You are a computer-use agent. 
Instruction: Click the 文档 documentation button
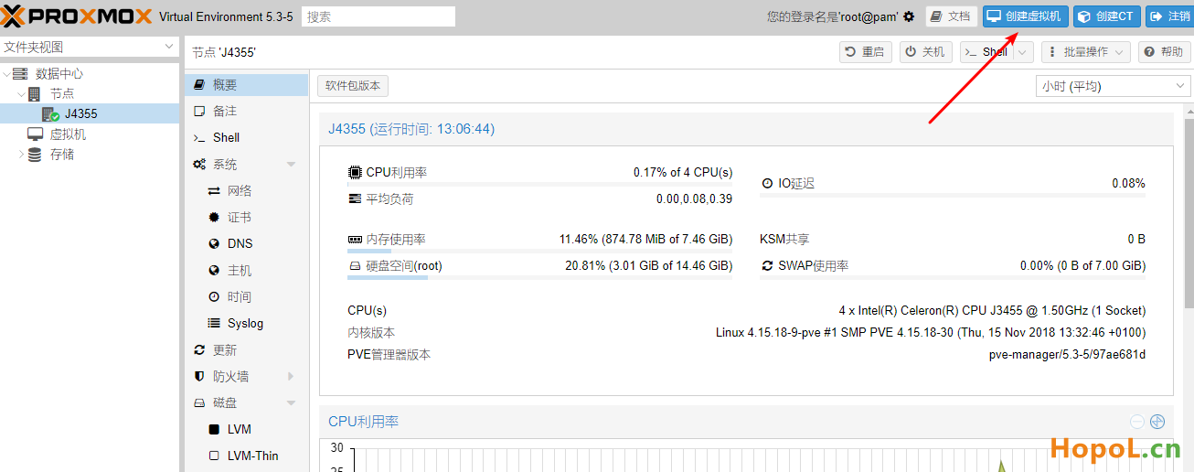click(952, 16)
